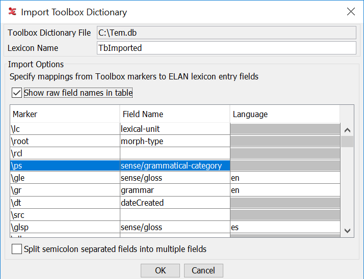The width and height of the screenshot is (364, 279).
Task: Click the language cell 'es' for \glsp
Action: pos(284,227)
